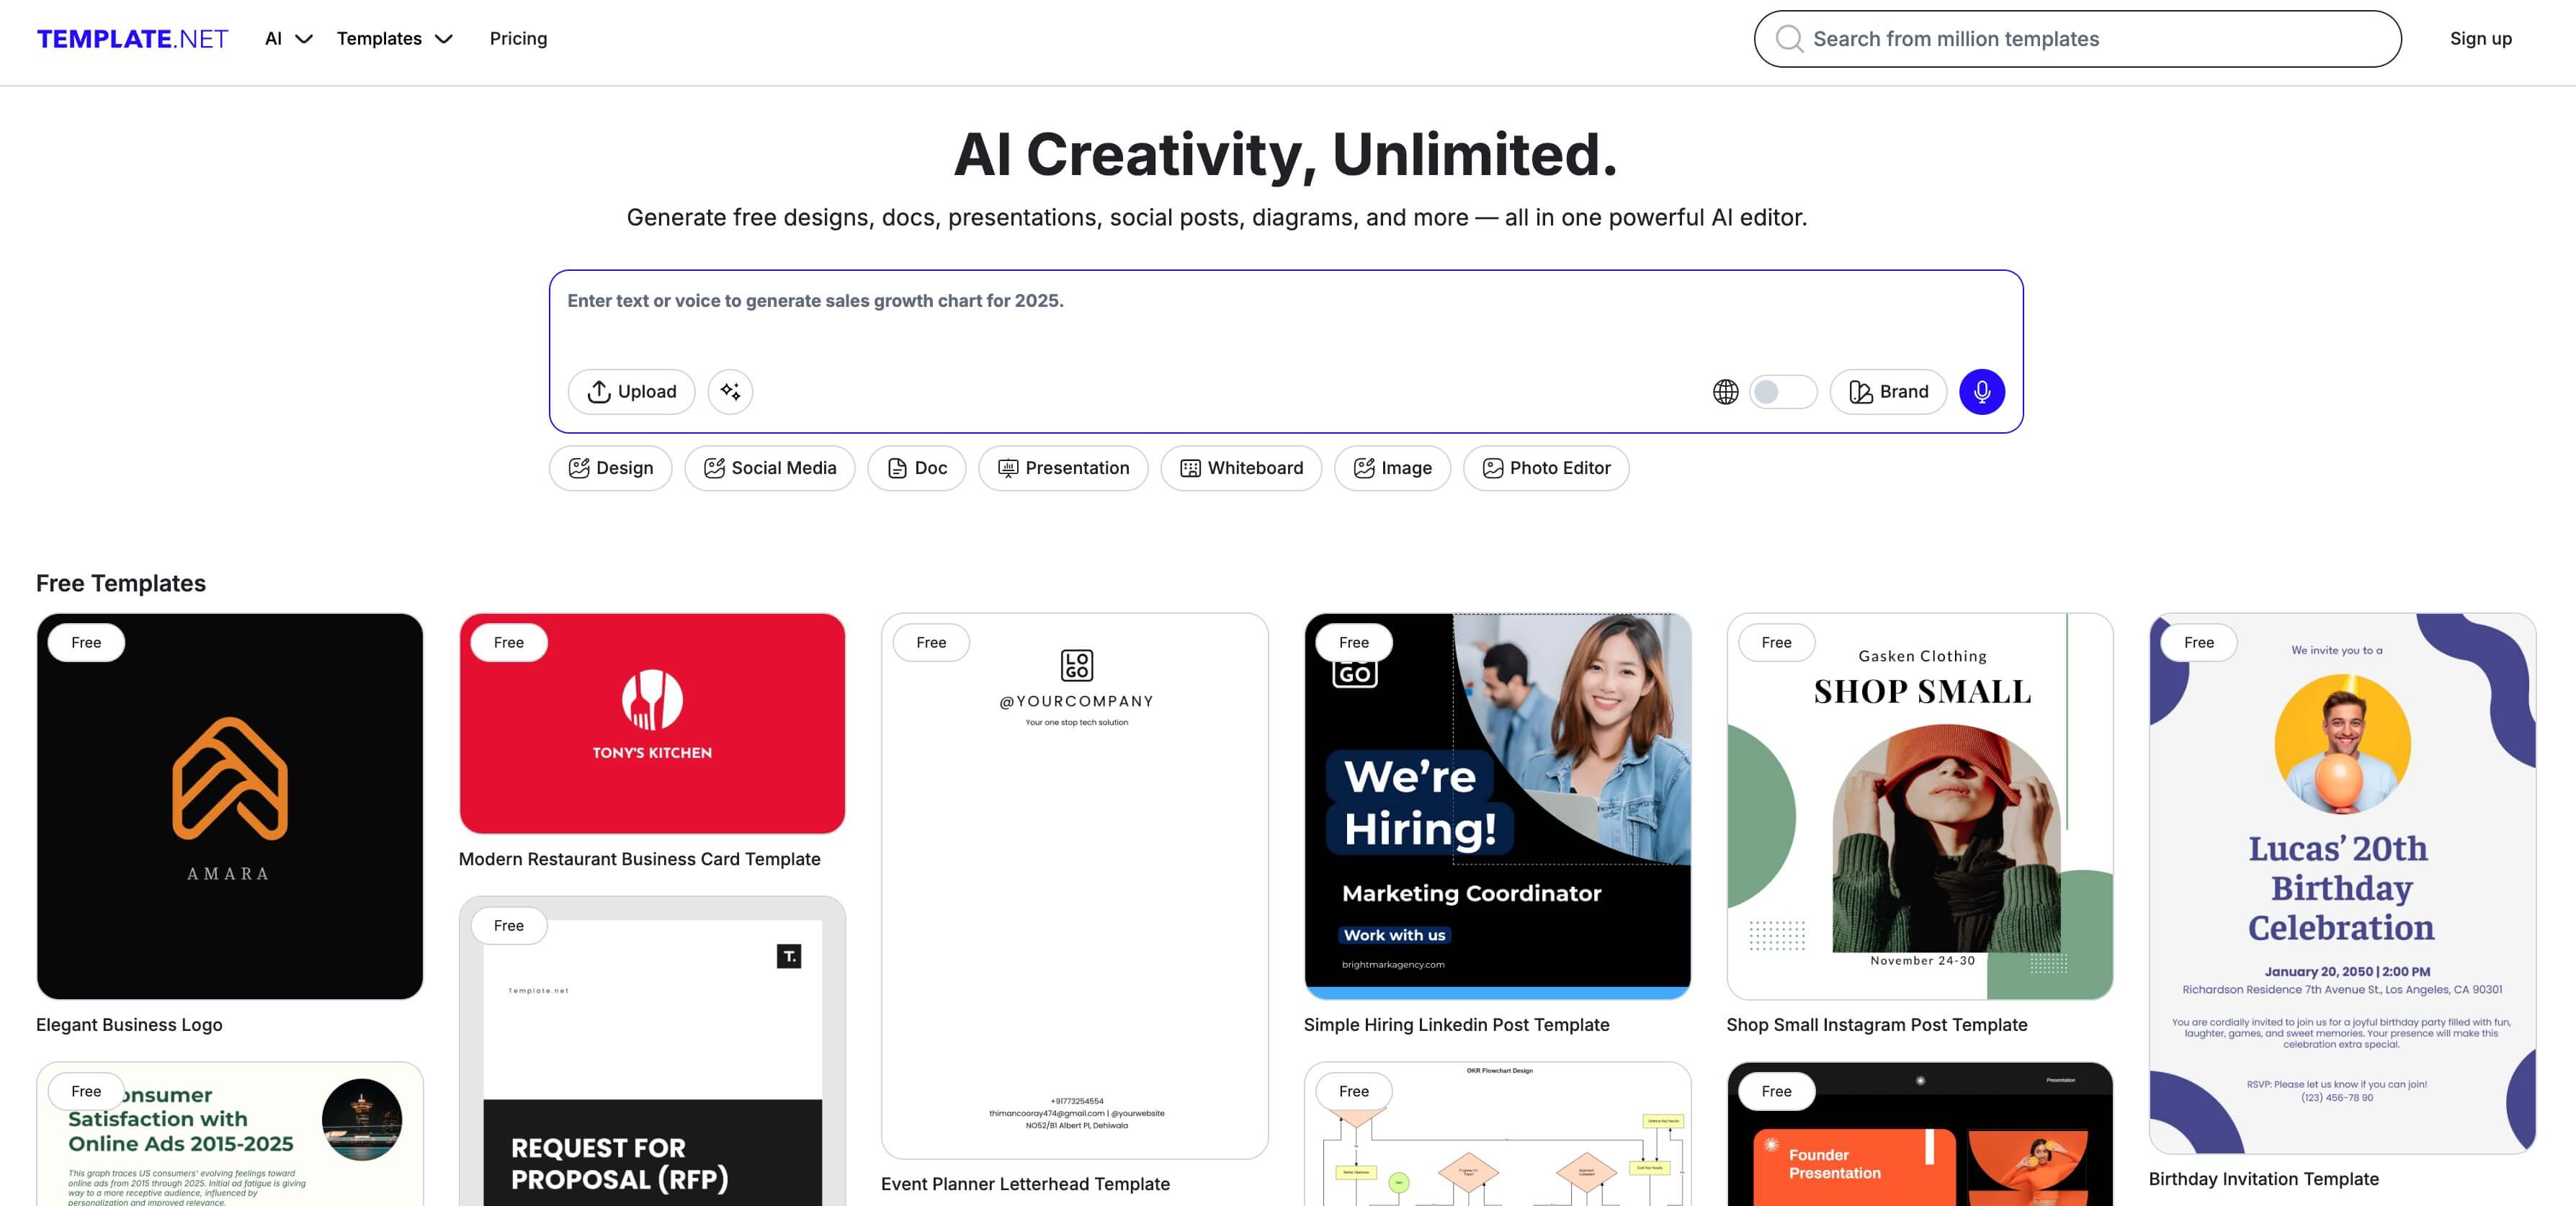2576x1206 pixels.
Task: Click the AI sparkle enhance icon
Action: (x=730, y=391)
